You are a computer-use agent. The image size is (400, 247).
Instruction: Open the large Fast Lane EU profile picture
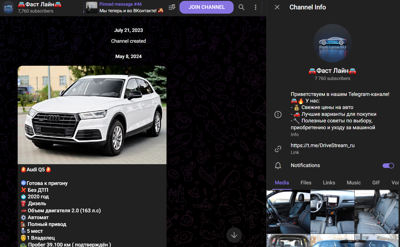332,43
